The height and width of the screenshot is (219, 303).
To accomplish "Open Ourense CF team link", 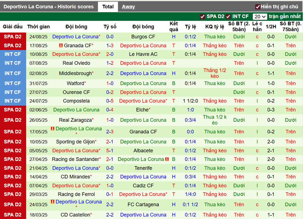I will click(76, 92).
